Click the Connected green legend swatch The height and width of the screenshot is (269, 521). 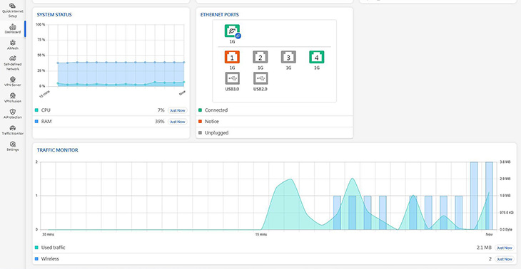[x=200, y=110]
